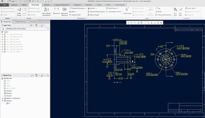Viewport: 205px width, 118px height.
Task: Click the Draft Datum tool
Action: tap(111, 8)
